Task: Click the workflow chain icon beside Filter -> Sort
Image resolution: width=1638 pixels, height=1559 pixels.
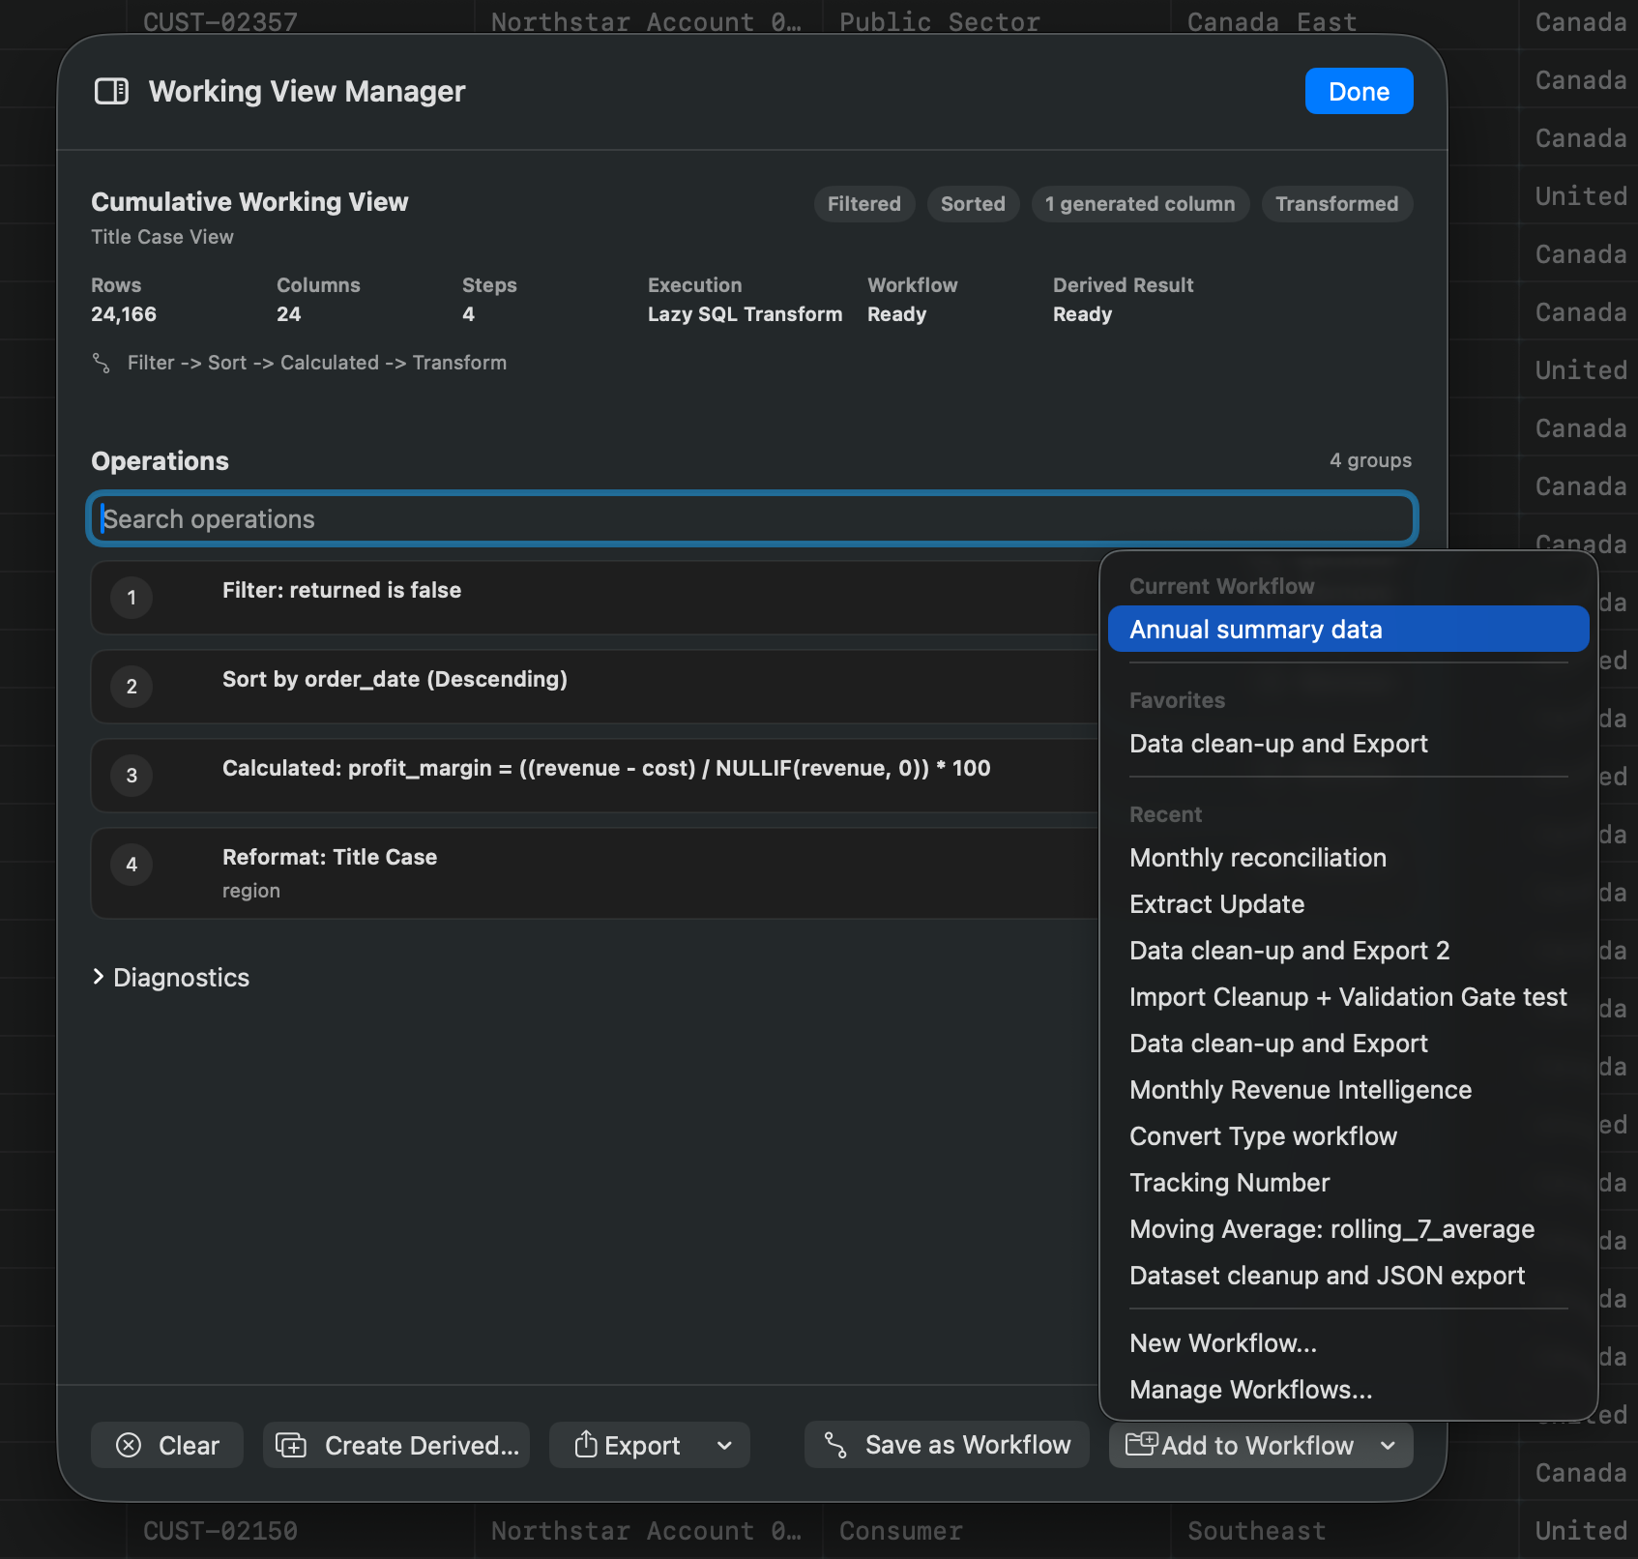Action: click(102, 363)
